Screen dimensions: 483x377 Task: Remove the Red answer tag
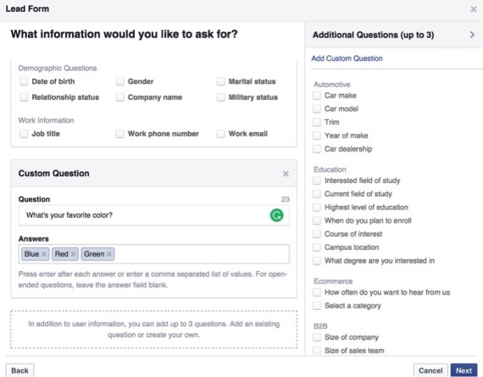73,254
